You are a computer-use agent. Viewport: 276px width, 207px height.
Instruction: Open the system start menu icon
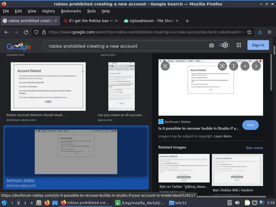point(4,203)
